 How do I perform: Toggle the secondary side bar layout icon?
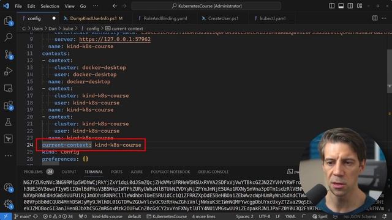pyautogui.click(x=350, y=5)
